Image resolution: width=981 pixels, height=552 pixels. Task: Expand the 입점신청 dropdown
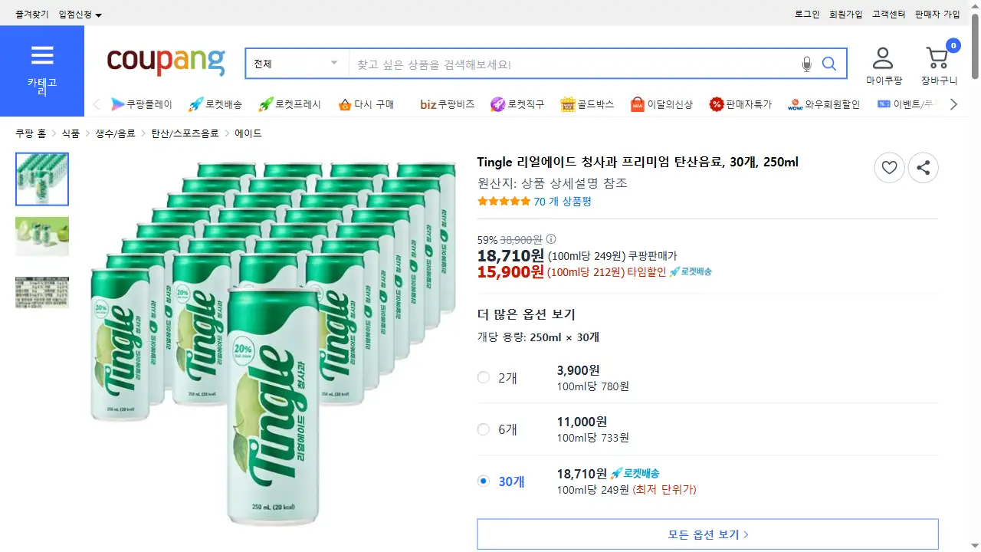(x=80, y=15)
